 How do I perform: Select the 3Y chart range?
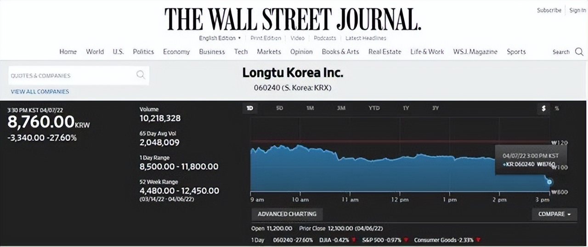tap(435, 108)
